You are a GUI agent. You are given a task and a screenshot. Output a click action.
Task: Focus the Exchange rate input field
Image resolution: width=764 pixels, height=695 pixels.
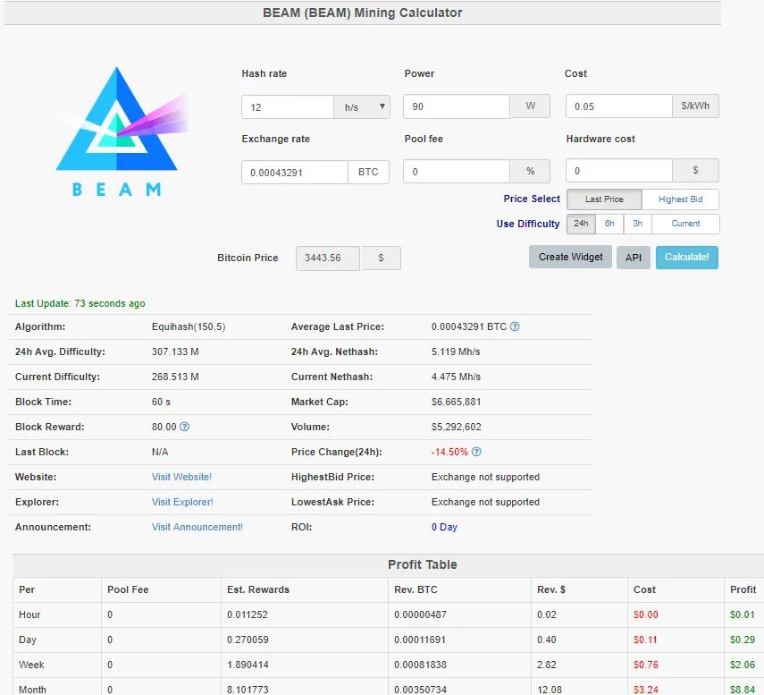[x=295, y=172]
